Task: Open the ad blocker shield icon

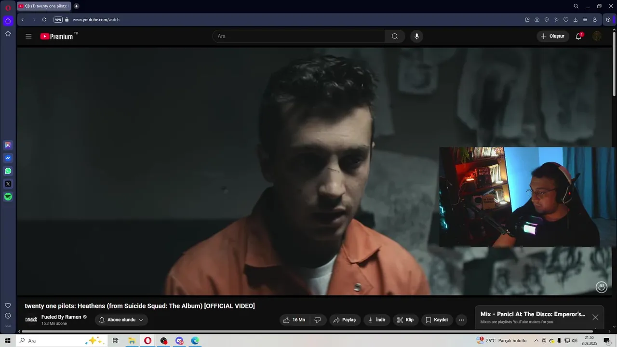Action: pos(547,20)
